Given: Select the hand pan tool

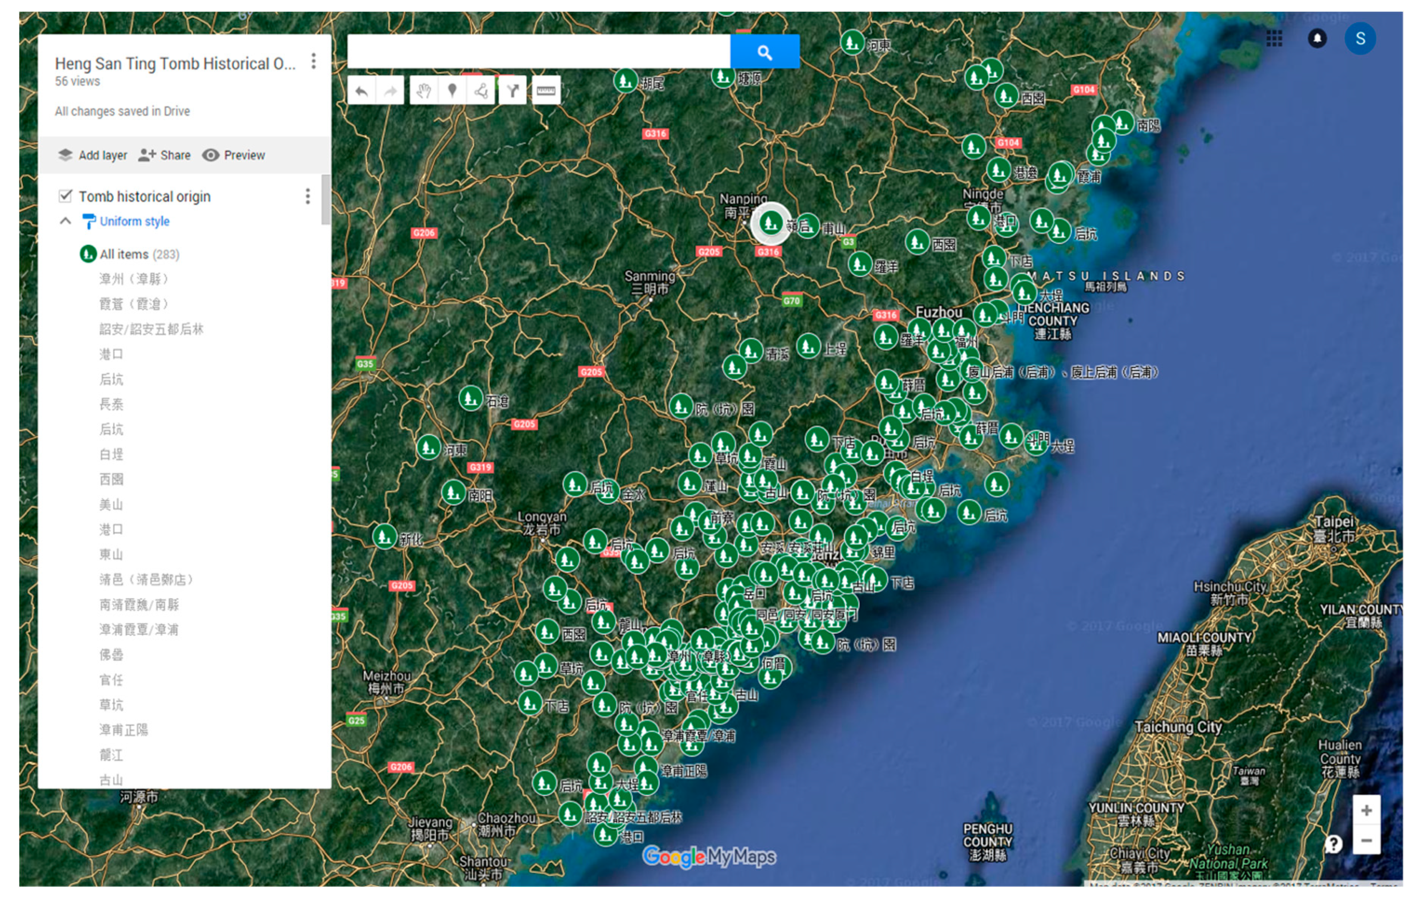Looking at the screenshot, I should (x=424, y=91).
